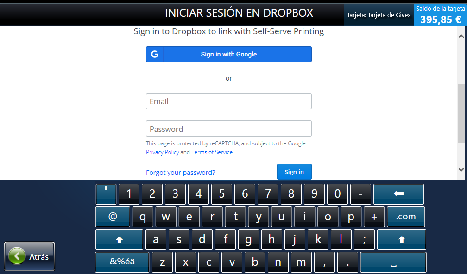Tap the hyphen key
Image resolution: width=467 pixels, height=274 pixels.
(360, 194)
